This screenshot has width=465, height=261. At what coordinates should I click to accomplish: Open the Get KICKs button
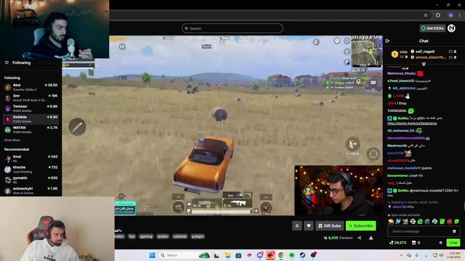(x=432, y=28)
